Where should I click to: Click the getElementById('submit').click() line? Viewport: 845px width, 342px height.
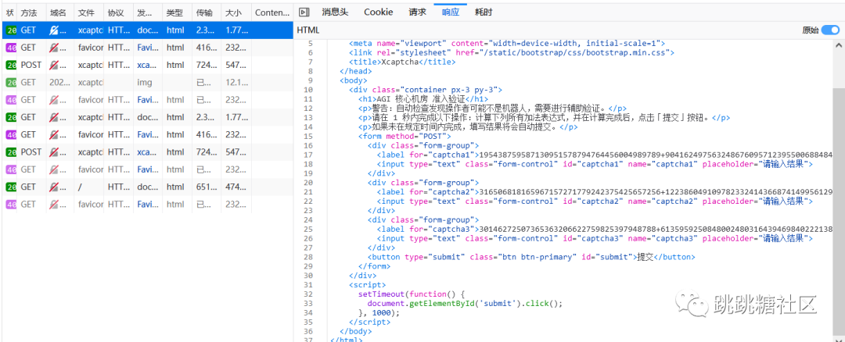coord(465,303)
